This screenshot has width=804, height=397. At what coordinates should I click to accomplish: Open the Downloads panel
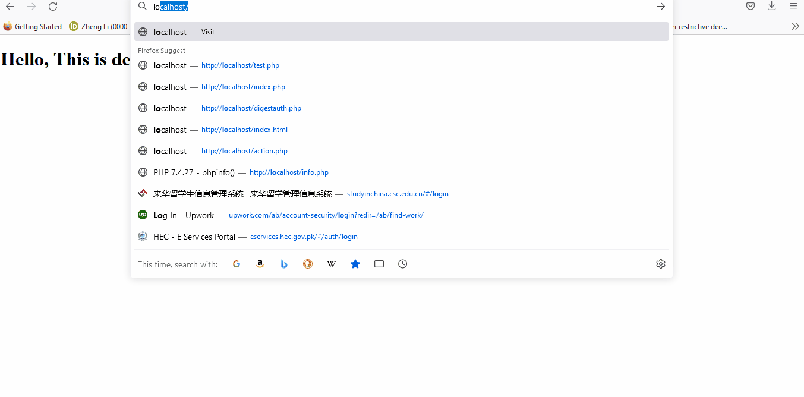pos(772,7)
